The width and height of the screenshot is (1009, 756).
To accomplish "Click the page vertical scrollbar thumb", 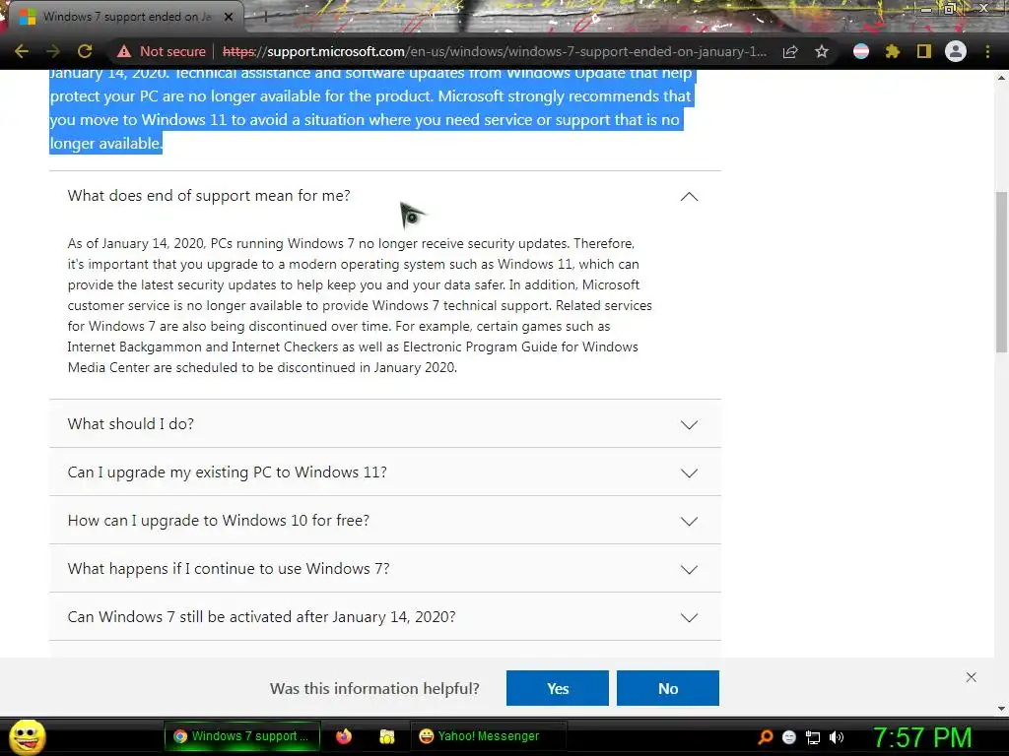I will [x=1001, y=272].
